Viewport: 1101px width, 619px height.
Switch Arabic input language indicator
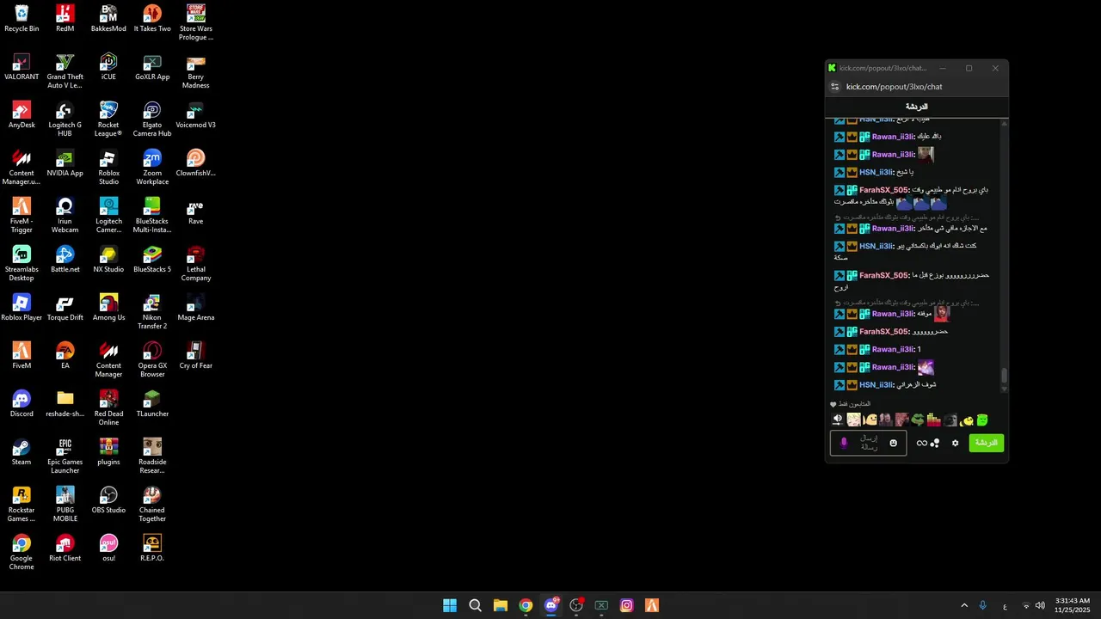pos(1005,606)
